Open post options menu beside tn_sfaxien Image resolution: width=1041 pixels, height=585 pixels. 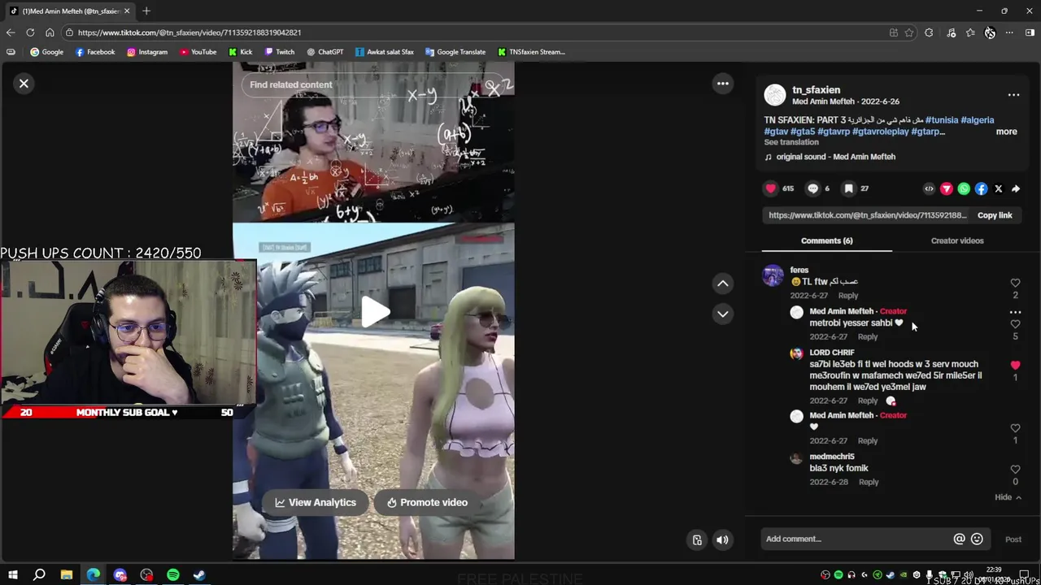pos(1013,95)
